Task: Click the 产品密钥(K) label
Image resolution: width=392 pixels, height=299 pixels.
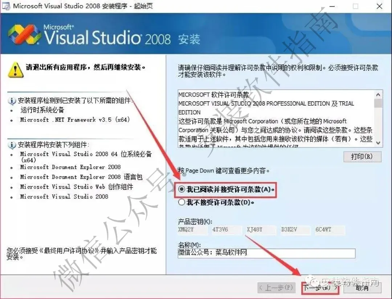Action: pyautogui.click(x=195, y=221)
